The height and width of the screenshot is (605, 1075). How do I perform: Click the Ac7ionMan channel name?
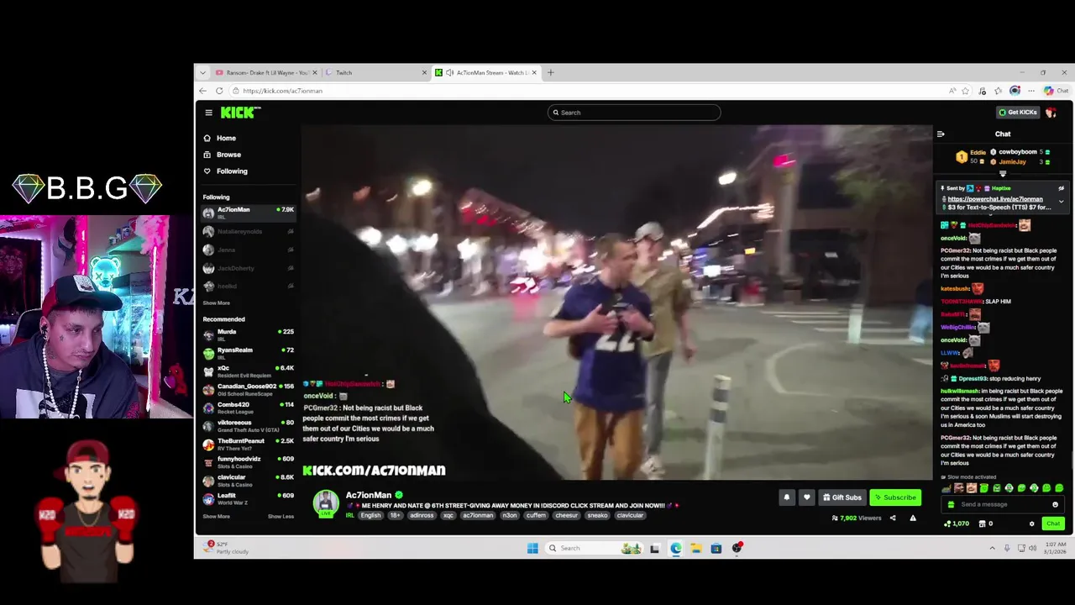click(x=368, y=495)
